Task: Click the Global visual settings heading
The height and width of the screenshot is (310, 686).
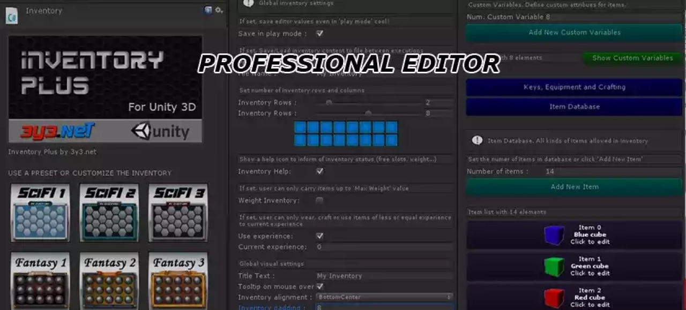Action: click(x=271, y=264)
